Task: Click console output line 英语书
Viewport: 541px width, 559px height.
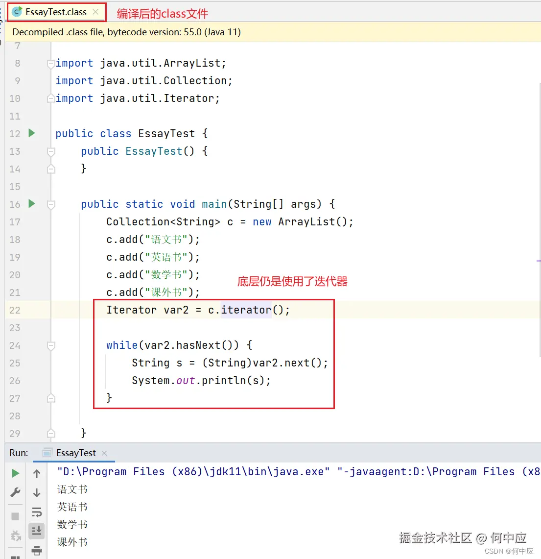Action: (72, 507)
